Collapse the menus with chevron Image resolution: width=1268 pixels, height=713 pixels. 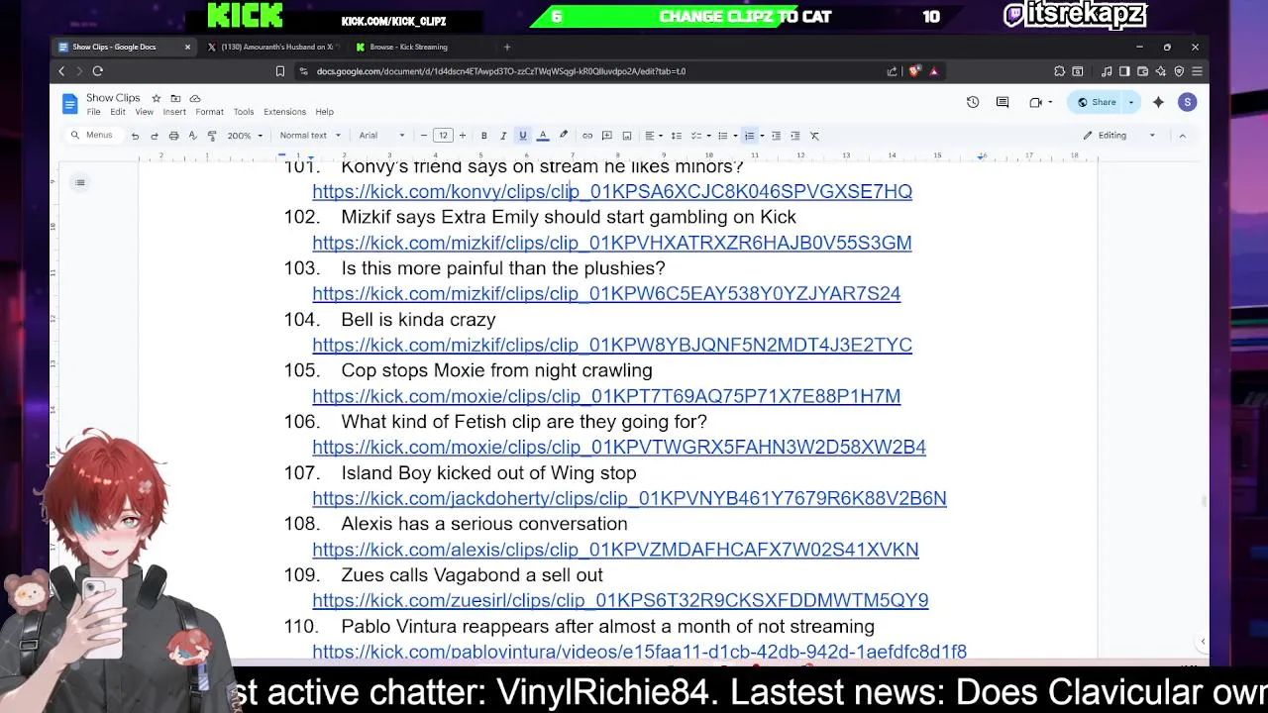[x=1182, y=136]
